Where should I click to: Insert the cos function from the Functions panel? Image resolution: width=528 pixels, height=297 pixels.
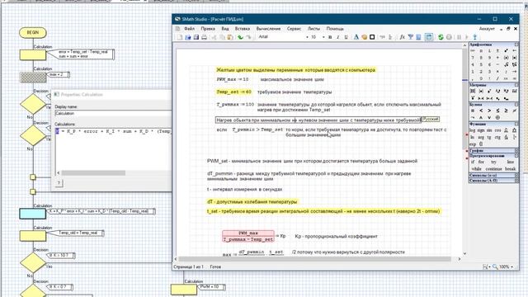coord(497,130)
